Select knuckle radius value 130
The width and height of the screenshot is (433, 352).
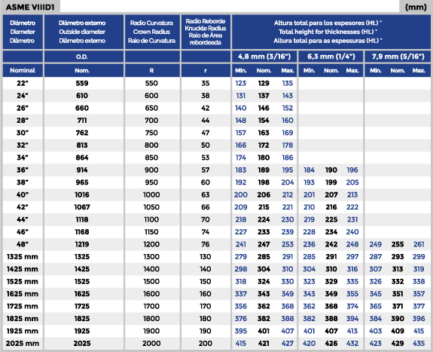click(206, 256)
